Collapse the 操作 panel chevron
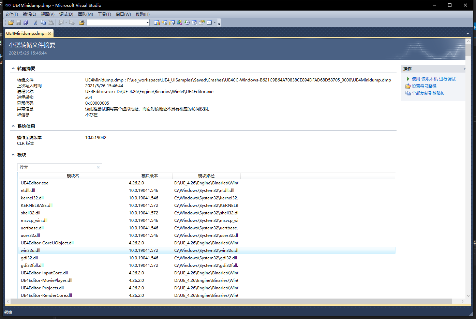This screenshot has height=319, width=476. tap(464, 69)
